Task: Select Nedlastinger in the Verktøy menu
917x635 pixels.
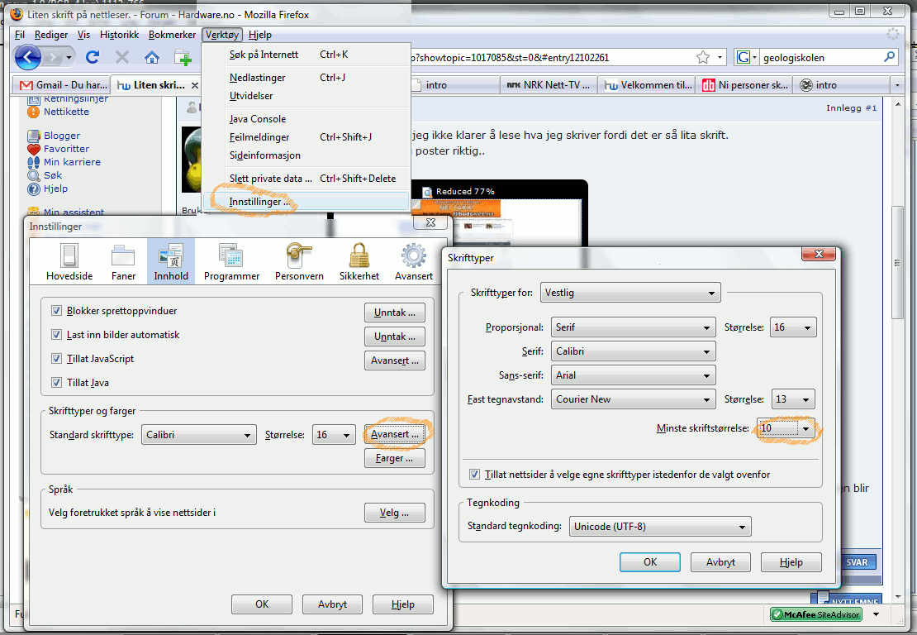Action: point(306,77)
